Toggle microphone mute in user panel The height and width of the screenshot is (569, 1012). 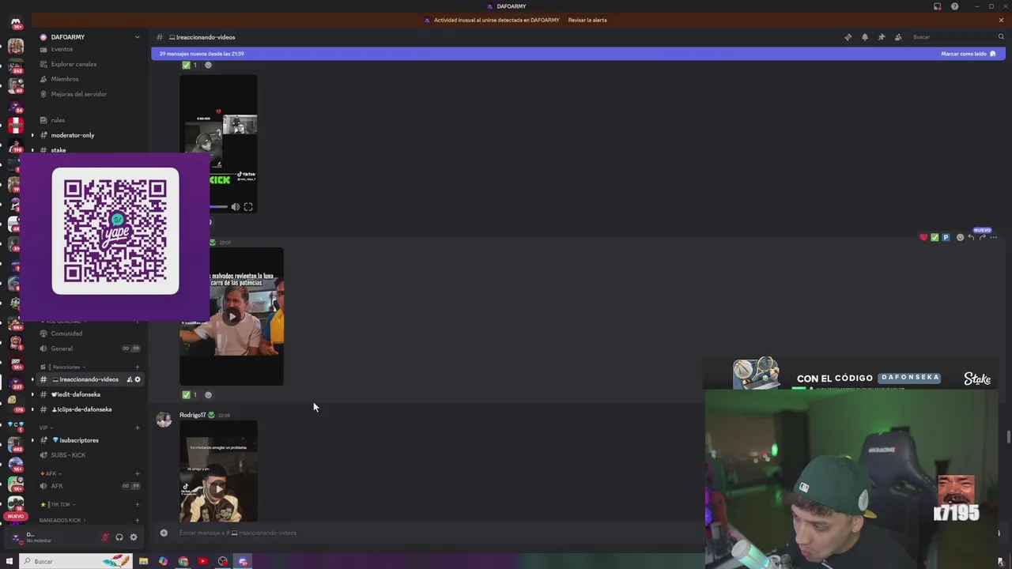[104, 537]
